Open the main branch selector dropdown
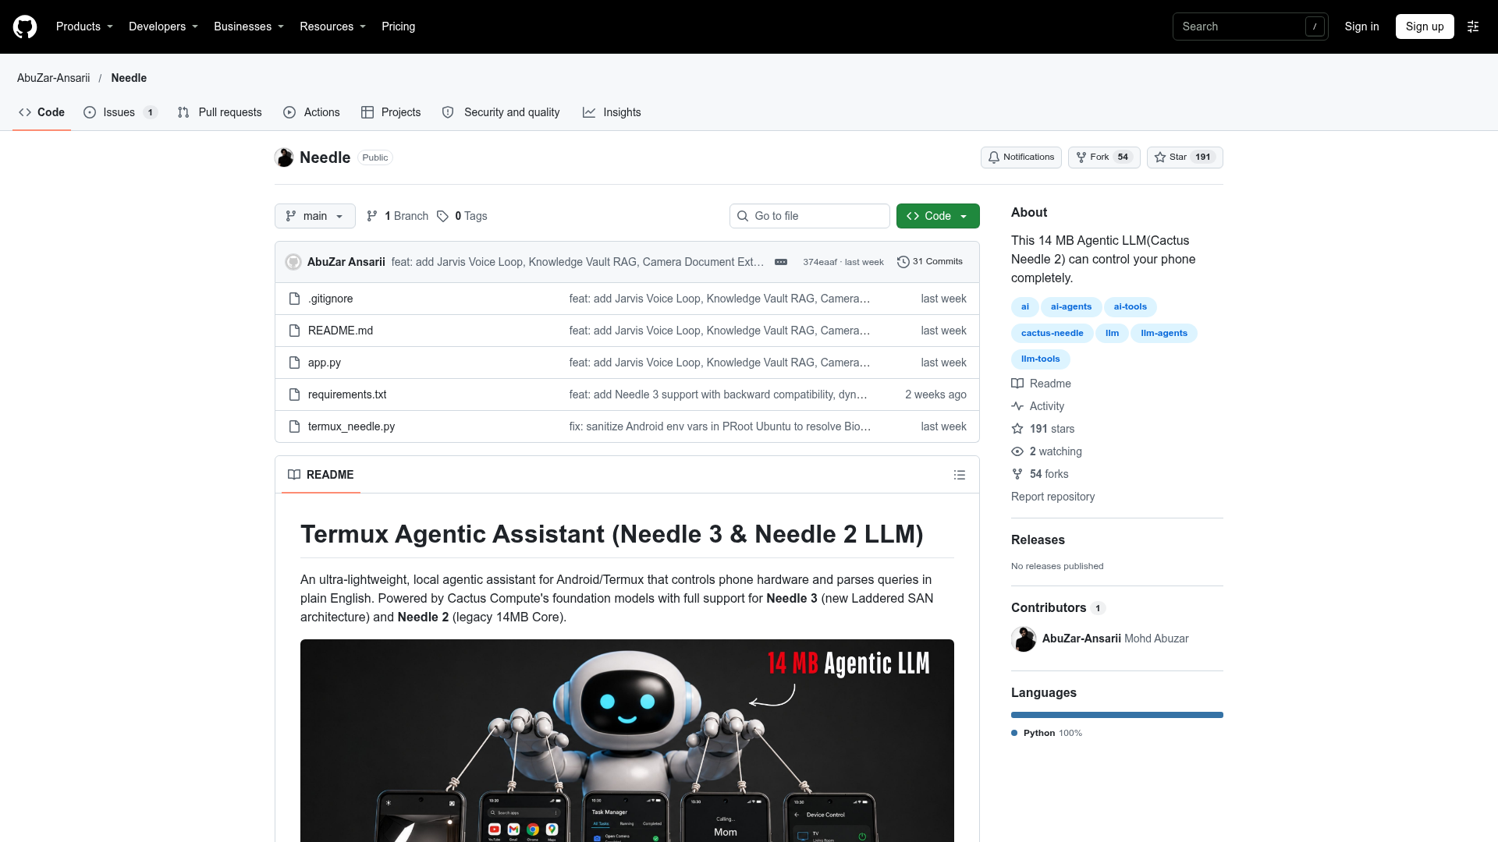This screenshot has height=842, width=1498. point(315,216)
